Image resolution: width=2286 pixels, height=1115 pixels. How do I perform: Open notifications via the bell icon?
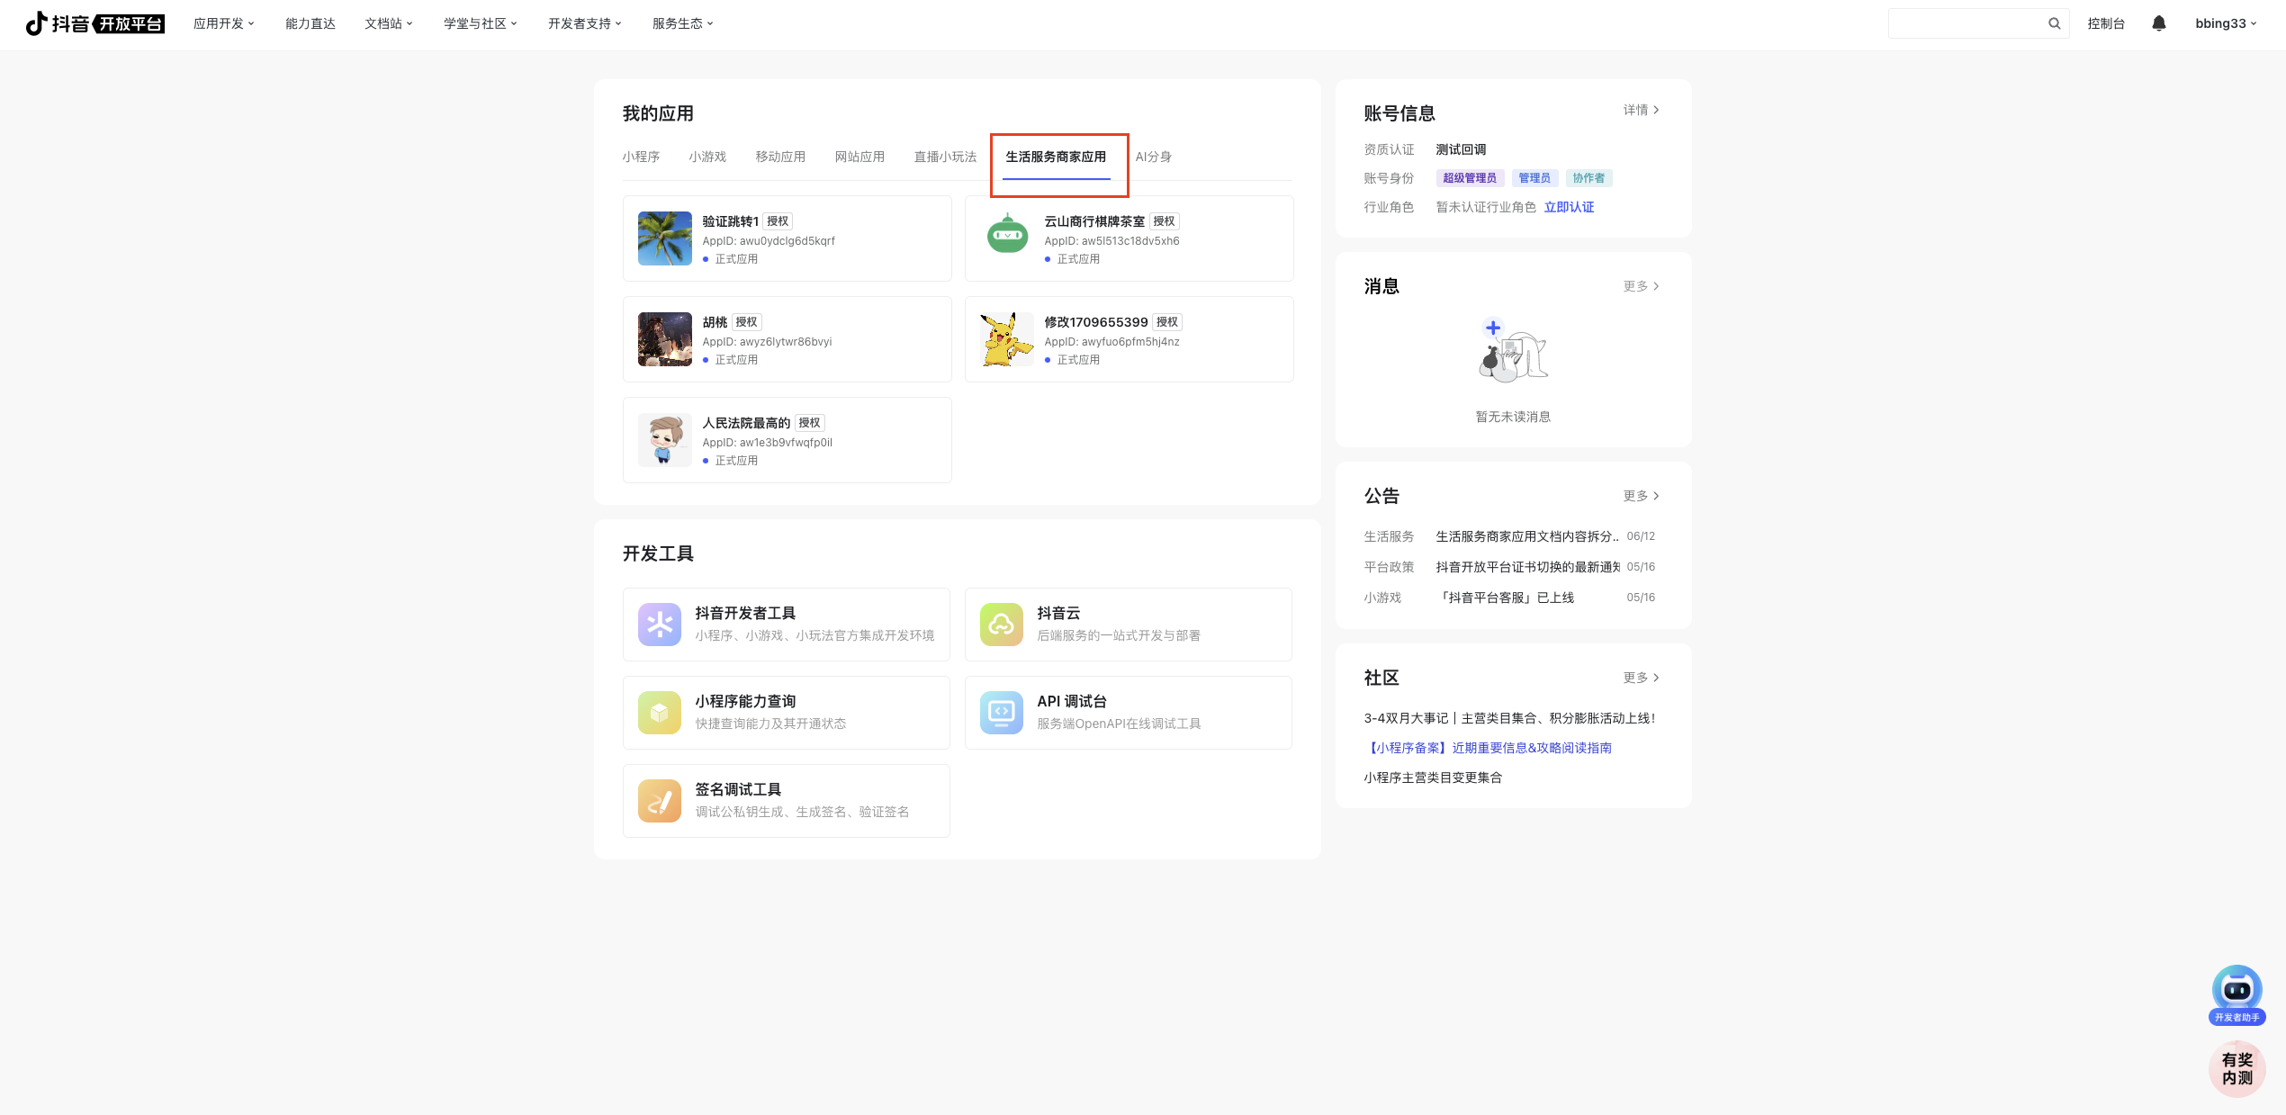pyautogui.click(x=2159, y=23)
